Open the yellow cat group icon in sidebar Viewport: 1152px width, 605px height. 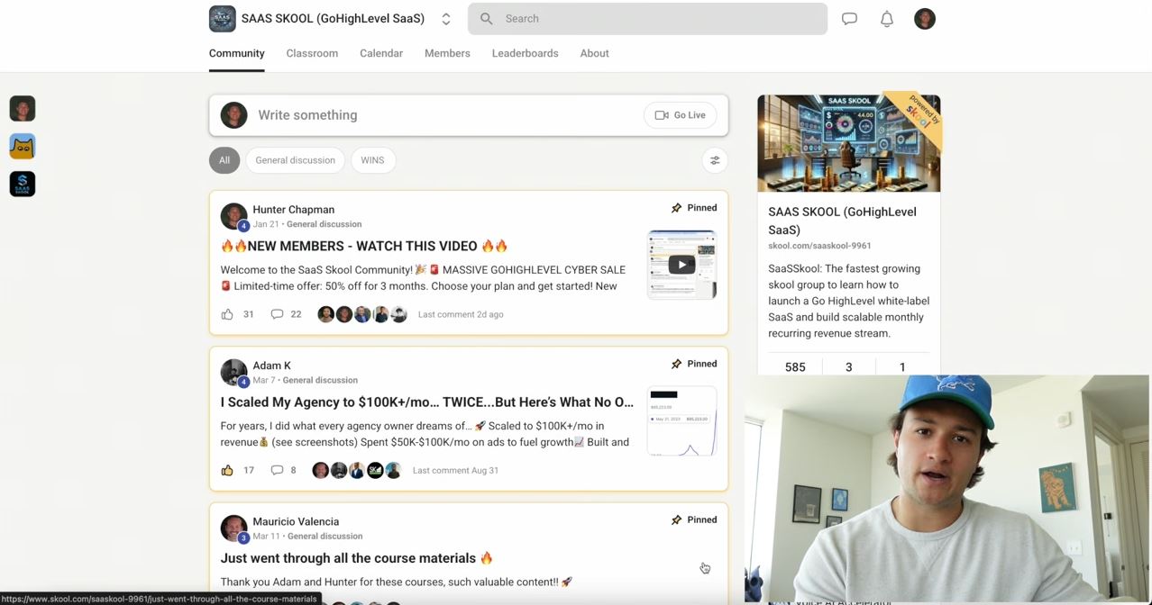[x=23, y=146]
